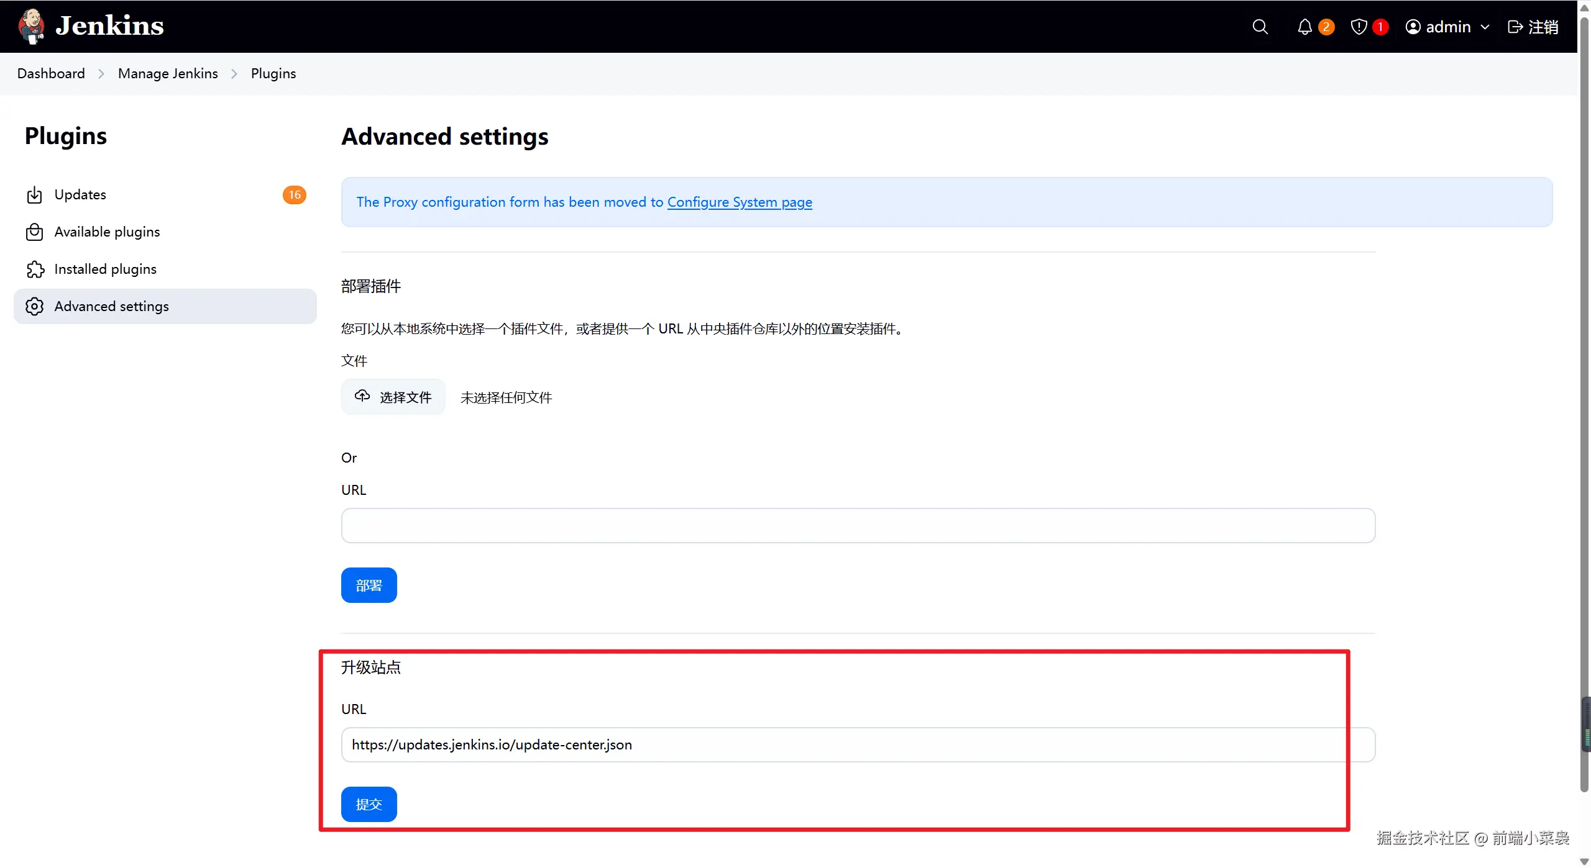1591x868 pixels.
Task: Click the Advanced settings gear icon
Action: pyautogui.click(x=35, y=307)
